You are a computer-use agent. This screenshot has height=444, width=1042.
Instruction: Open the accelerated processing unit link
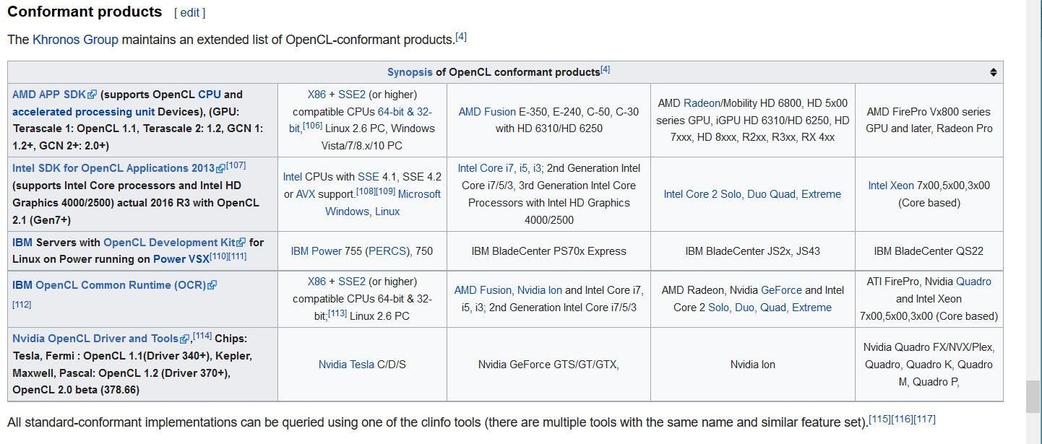coord(83,112)
